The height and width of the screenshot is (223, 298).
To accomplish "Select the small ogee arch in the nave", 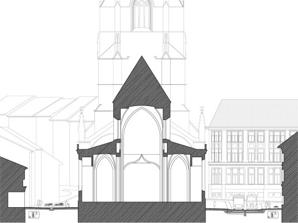I will coord(142,162).
